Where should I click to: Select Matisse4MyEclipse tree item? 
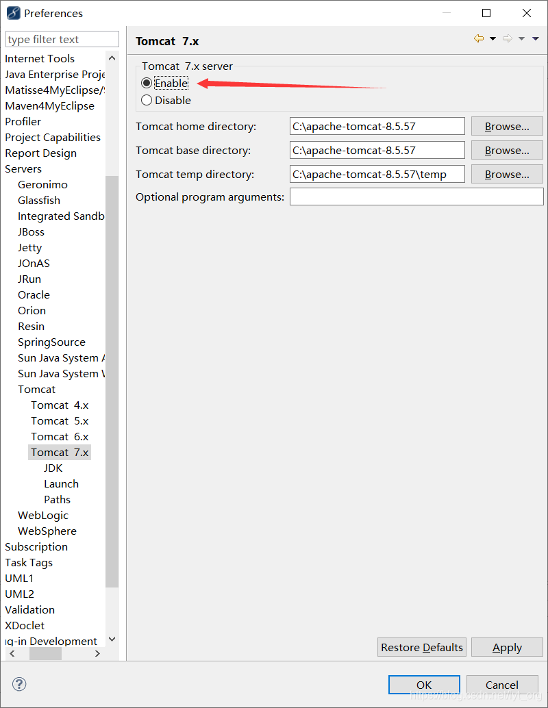[x=55, y=90]
